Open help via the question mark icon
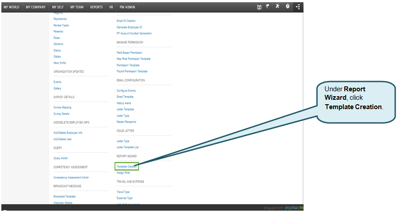The width and height of the screenshot is (397, 212). click(287, 7)
